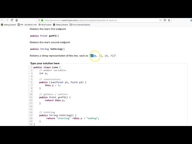Open page actions three-dot menu
192x144 pixels.
[x=160, y=20]
